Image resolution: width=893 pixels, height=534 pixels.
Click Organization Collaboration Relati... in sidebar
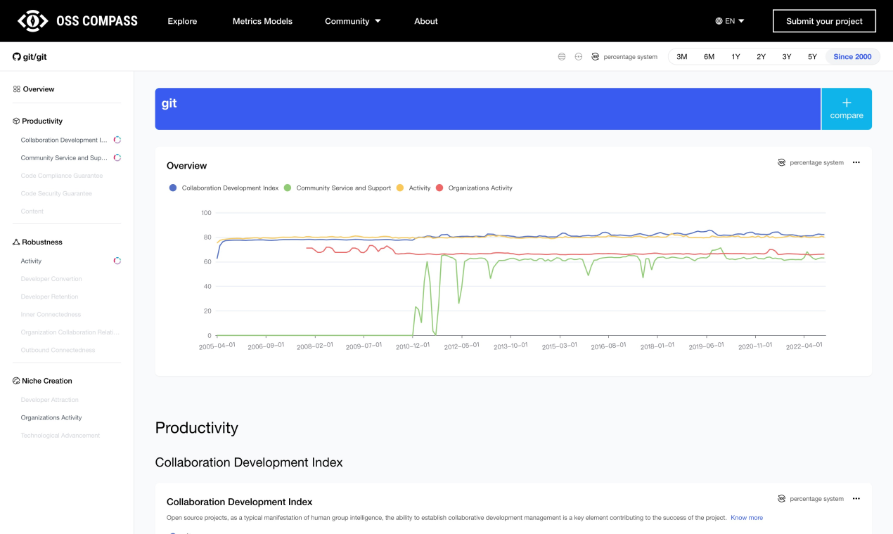tap(70, 332)
